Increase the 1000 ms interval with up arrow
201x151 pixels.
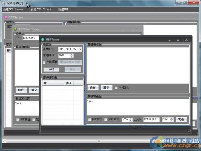pyautogui.click(x=131, y=118)
